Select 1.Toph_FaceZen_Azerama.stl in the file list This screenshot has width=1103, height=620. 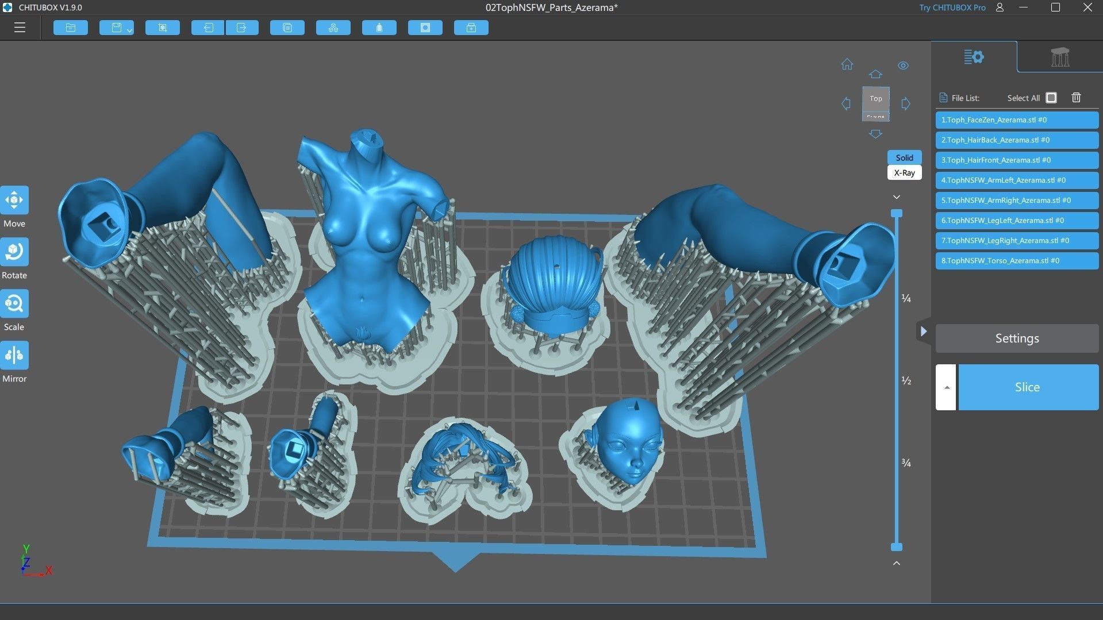1017,120
